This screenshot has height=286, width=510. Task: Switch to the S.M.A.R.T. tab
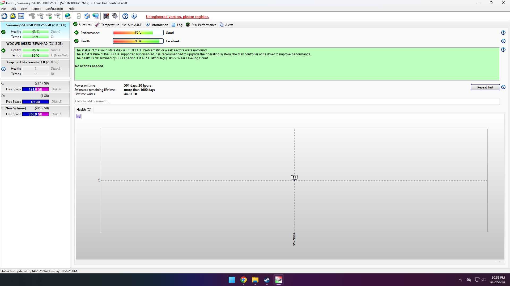132,25
